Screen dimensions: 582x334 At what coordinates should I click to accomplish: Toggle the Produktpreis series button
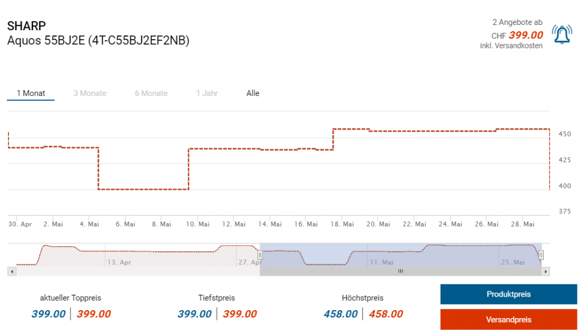[509, 294]
